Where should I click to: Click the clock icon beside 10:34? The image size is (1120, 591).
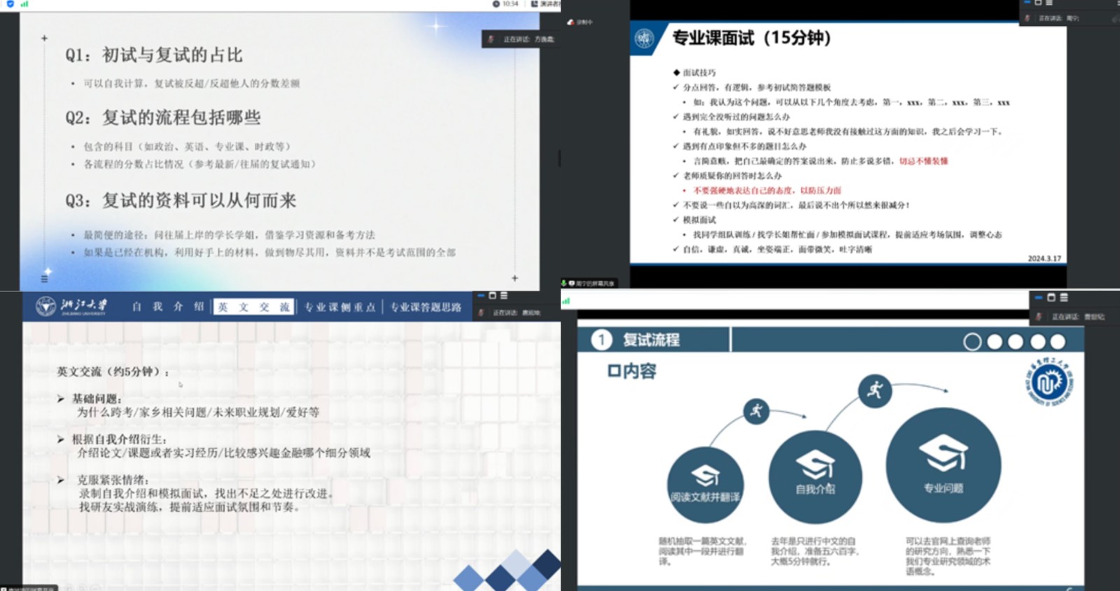tap(496, 4)
